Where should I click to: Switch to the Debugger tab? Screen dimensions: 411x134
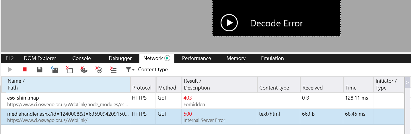[120, 58]
